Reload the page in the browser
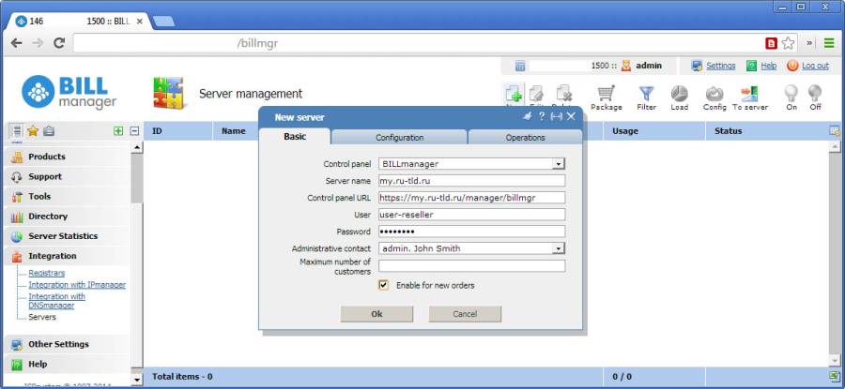Image resolution: width=845 pixels, height=389 pixels. point(59,43)
